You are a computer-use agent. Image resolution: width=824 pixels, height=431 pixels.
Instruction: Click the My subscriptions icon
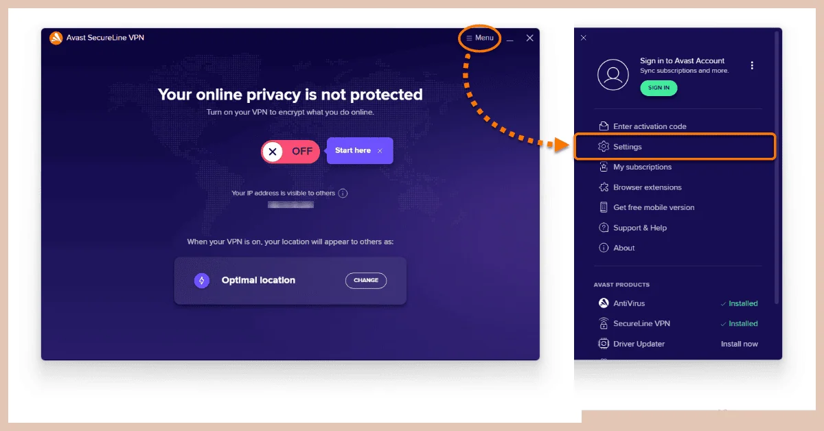point(604,167)
